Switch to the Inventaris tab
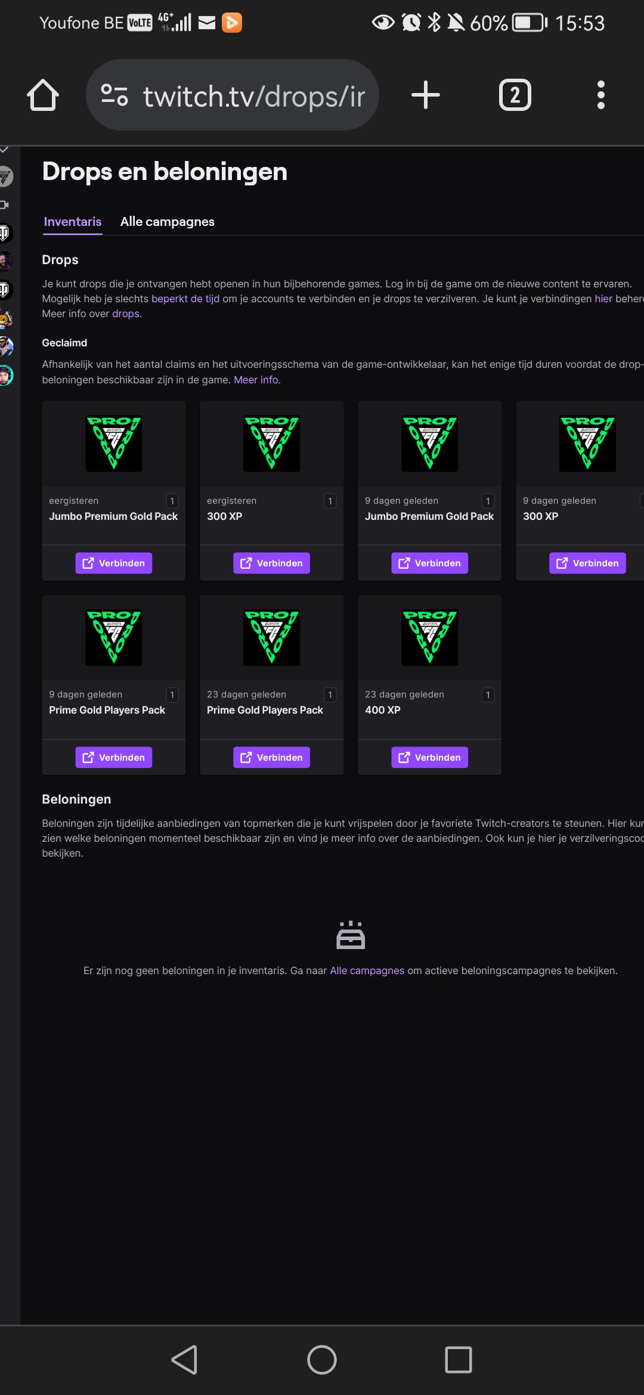644x1395 pixels. tap(73, 222)
